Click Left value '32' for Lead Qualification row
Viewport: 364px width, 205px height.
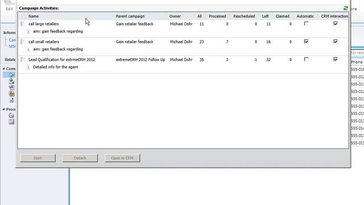[x=268, y=60]
